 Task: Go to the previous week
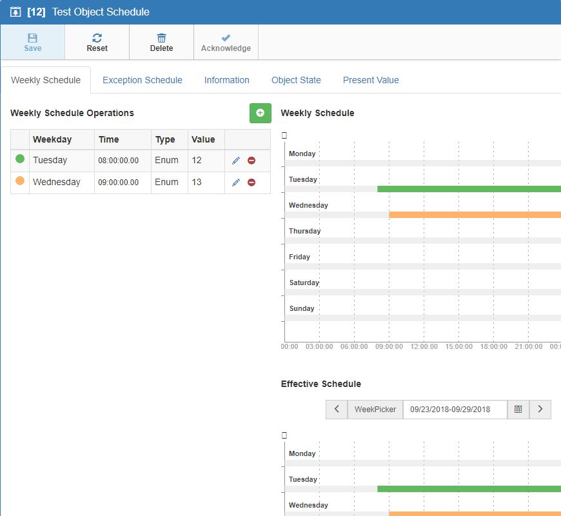pyautogui.click(x=337, y=409)
